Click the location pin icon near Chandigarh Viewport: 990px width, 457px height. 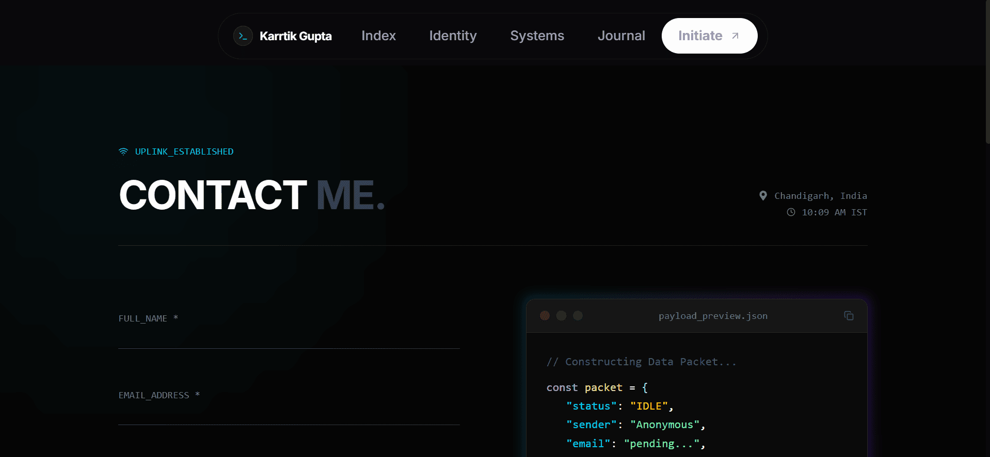(x=763, y=196)
